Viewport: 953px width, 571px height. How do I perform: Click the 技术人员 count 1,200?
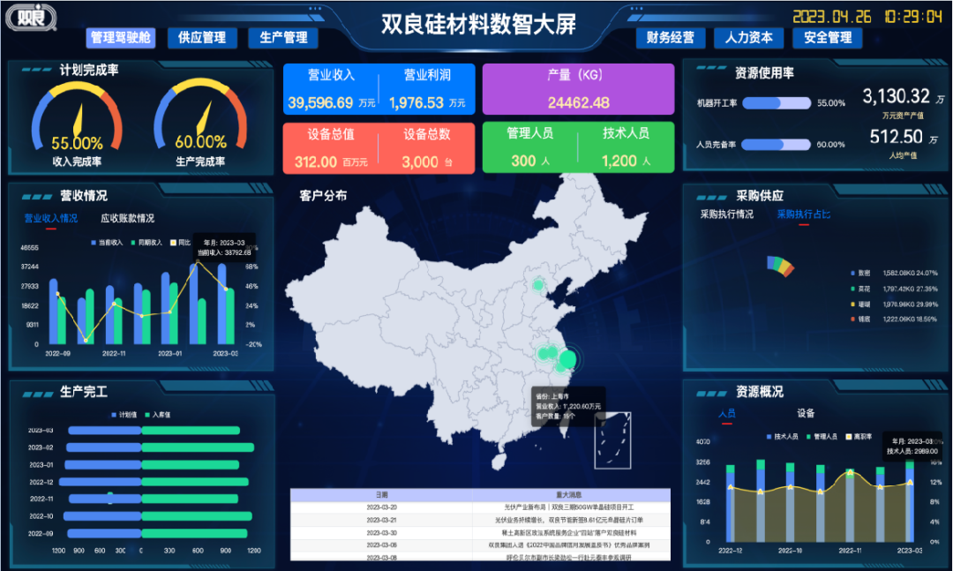[x=620, y=161]
